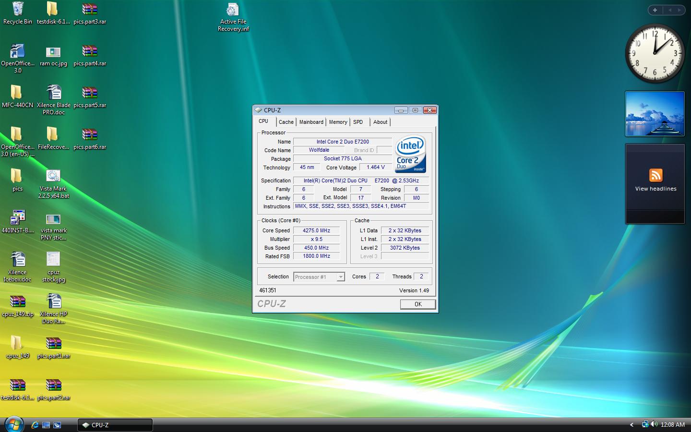
Task: Switch to the CPU tab
Action: tap(263, 121)
